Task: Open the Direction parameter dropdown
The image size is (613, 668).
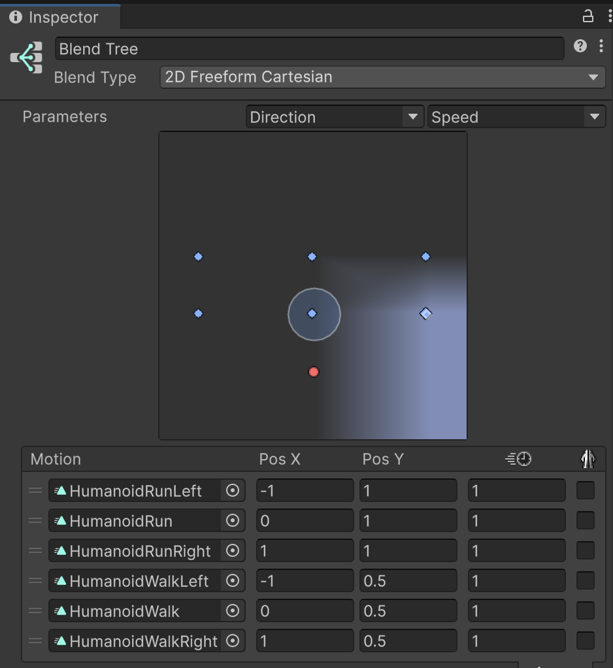Action: coord(335,117)
